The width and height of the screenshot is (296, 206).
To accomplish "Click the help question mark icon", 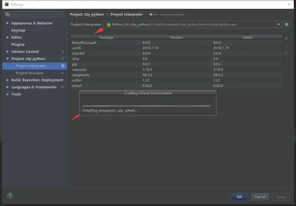I will (10, 196).
